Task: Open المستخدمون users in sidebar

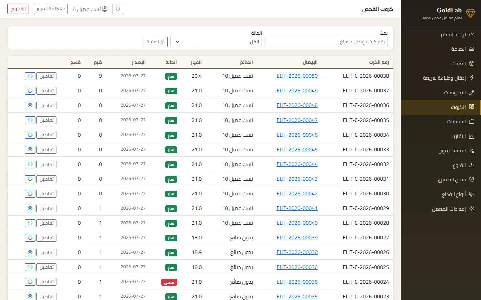Action: [x=441, y=151]
